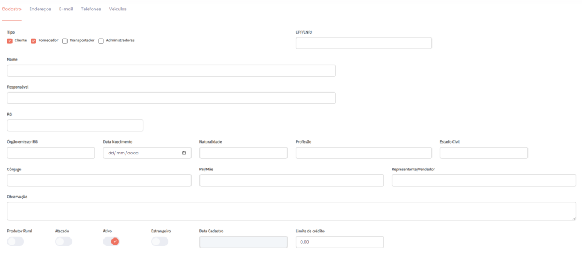582x255 pixels.
Task: Switch on the Estrangeiro toggle
Action: coord(160,241)
